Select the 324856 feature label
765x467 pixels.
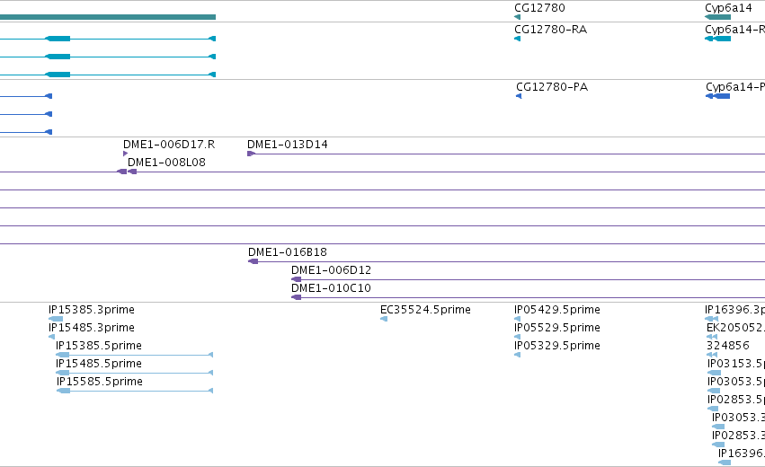point(728,346)
